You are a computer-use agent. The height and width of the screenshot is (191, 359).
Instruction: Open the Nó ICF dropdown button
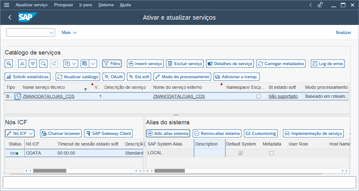(20, 133)
